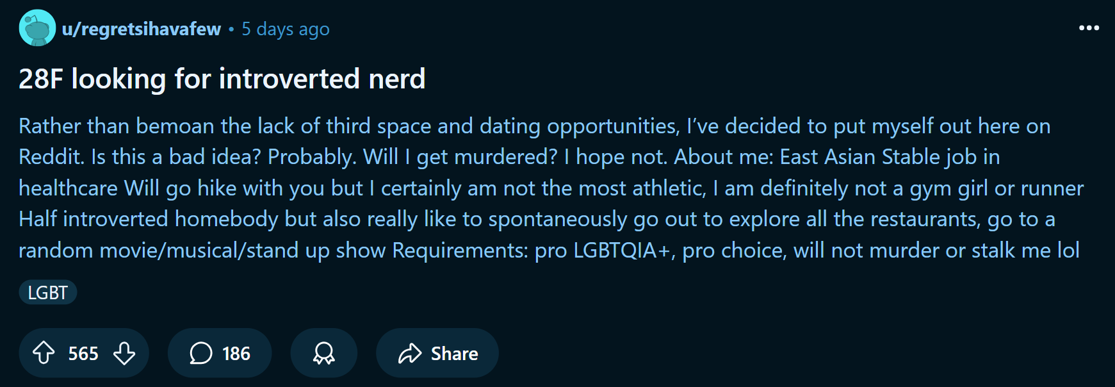Click the 565 vote count
The width and height of the screenshot is (1115, 387).
[83, 354]
